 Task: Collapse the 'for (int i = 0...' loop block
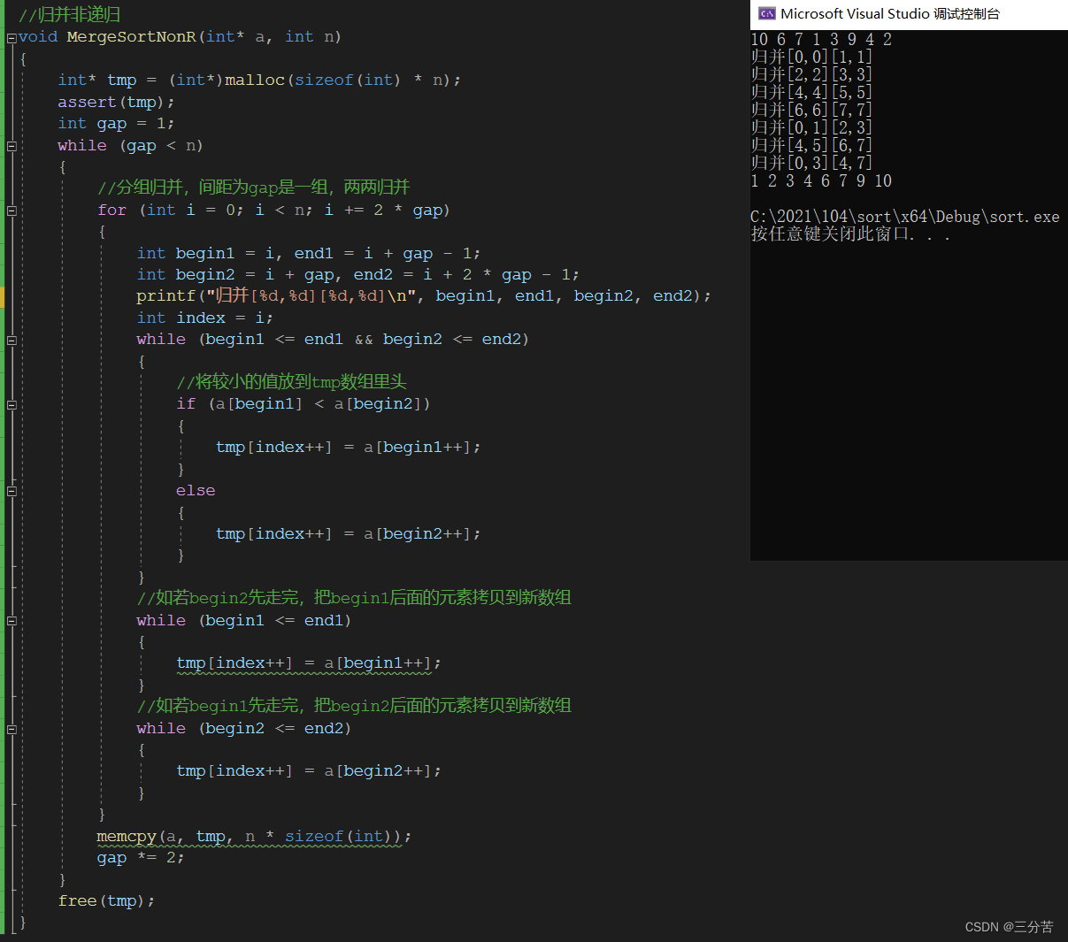pyautogui.click(x=12, y=211)
